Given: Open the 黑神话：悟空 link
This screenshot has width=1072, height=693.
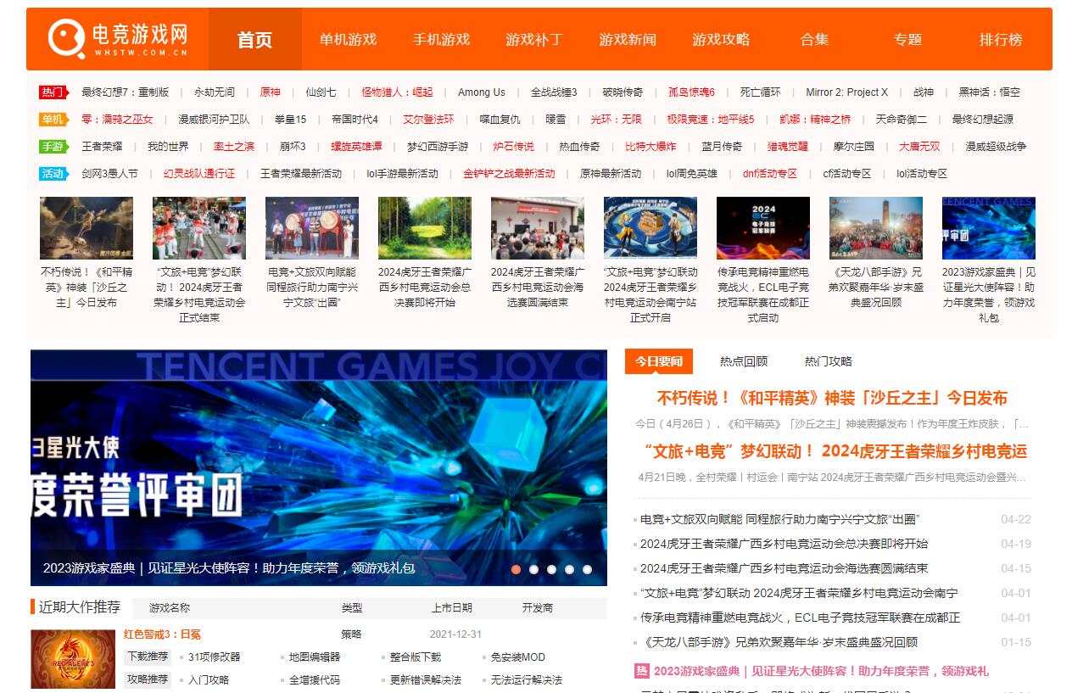Looking at the screenshot, I should coord(989,92).
